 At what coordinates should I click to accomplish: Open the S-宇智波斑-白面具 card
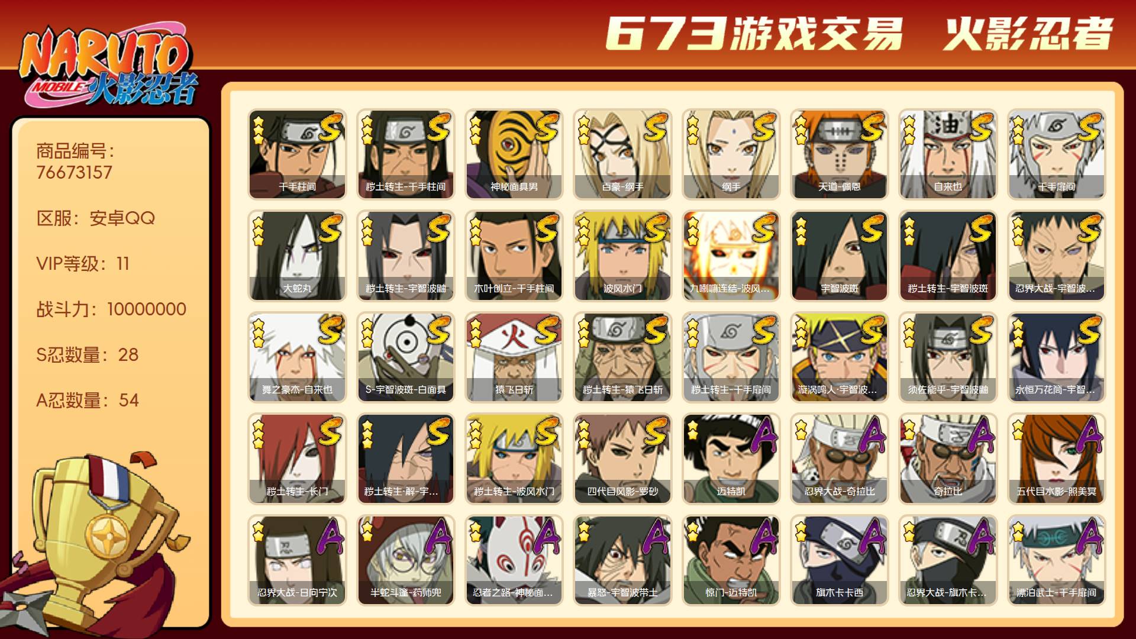(405, 357)
